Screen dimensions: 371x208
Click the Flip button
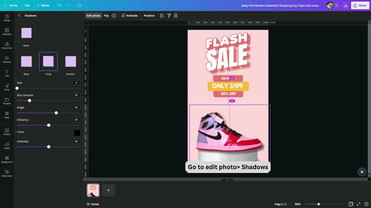pos(106,16)
